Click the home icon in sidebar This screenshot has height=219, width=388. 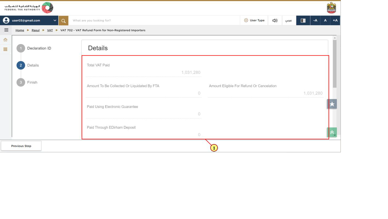(x=5, y=40)
